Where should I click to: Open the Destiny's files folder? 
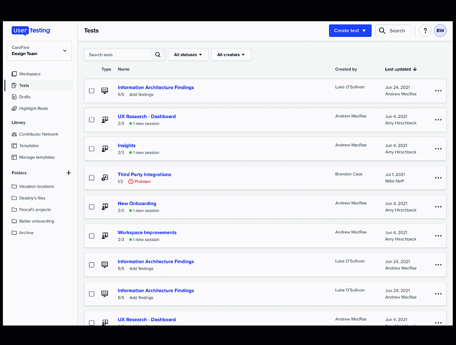point(32,198)
